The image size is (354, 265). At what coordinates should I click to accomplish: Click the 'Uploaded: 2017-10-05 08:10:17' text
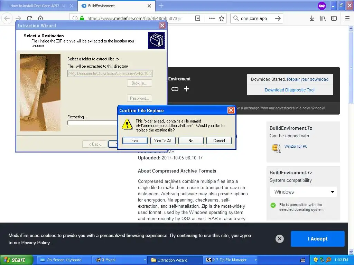click(170, 158)
